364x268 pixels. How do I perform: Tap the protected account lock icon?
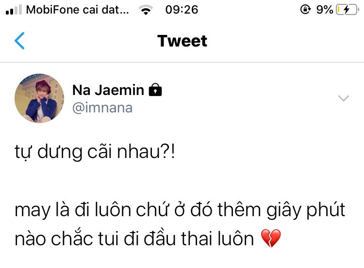point(155,90)
